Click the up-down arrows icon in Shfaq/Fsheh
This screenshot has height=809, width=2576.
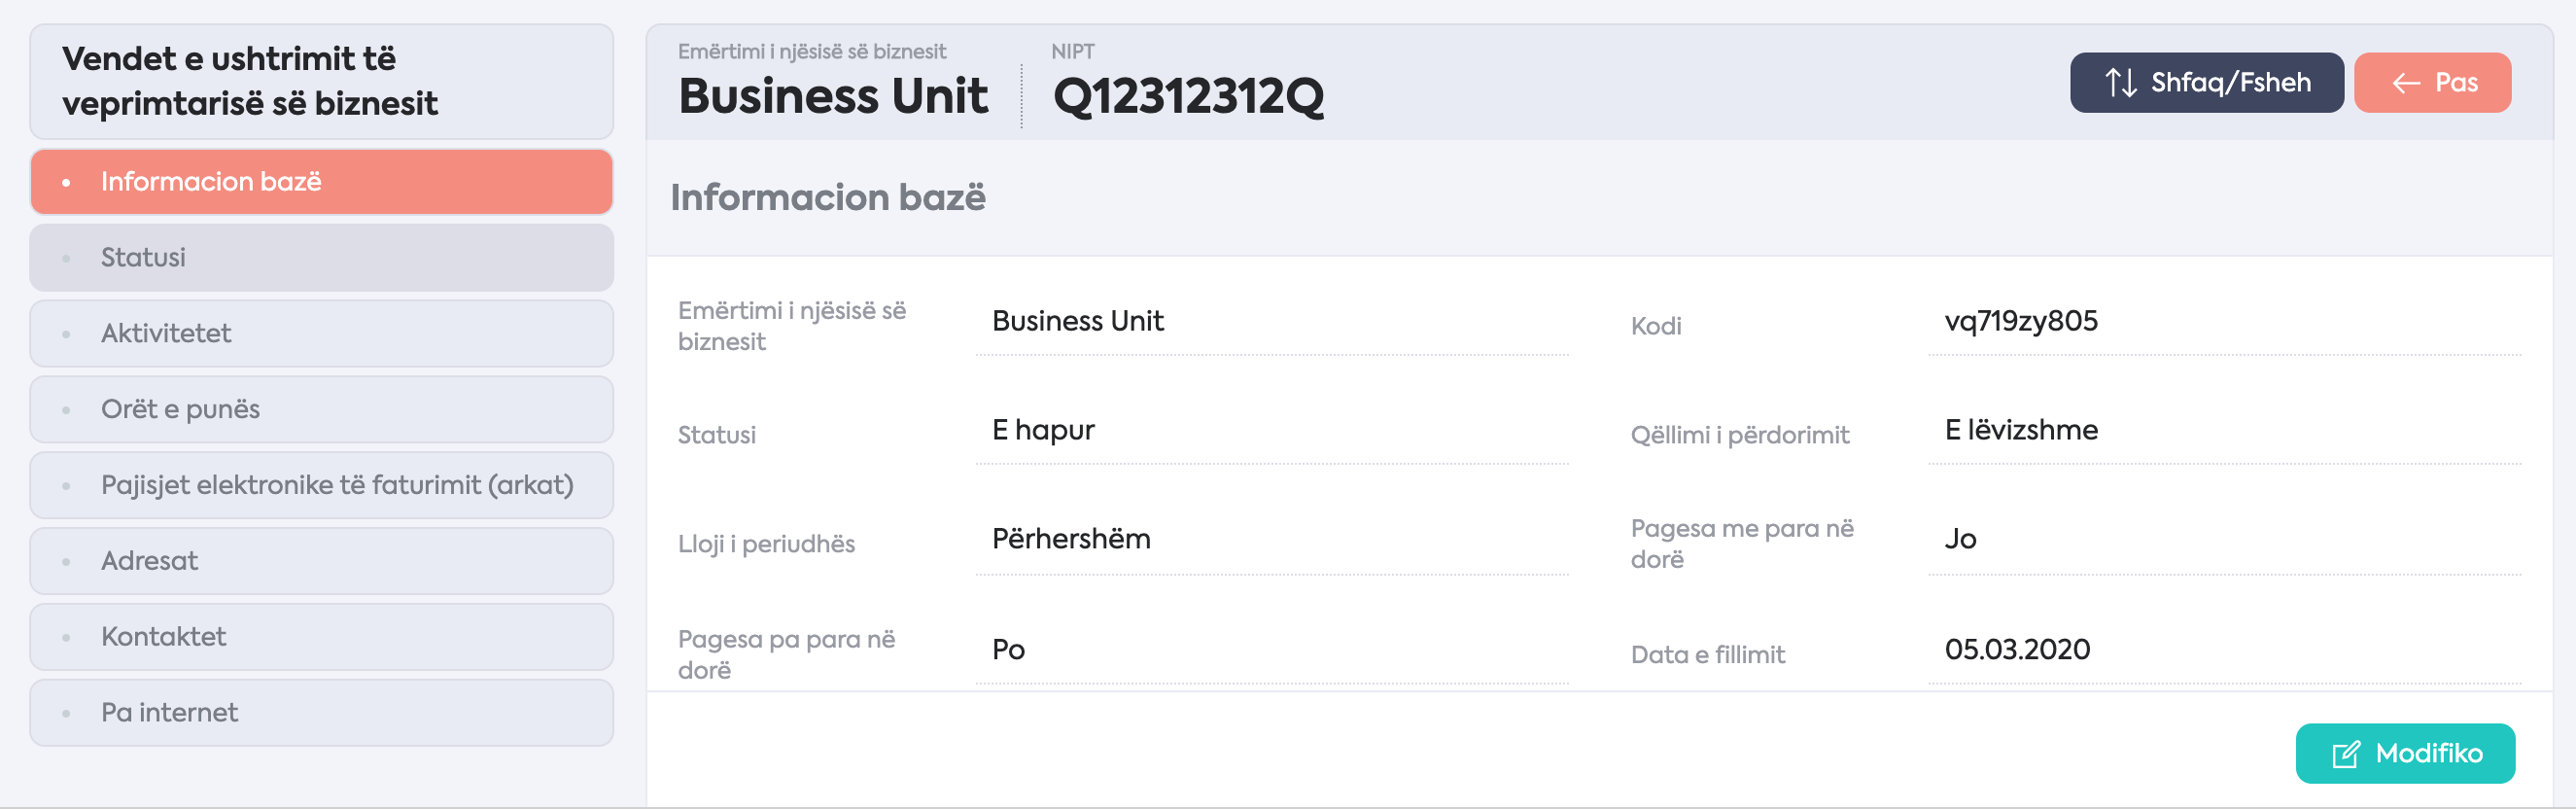pos(2120,82)
